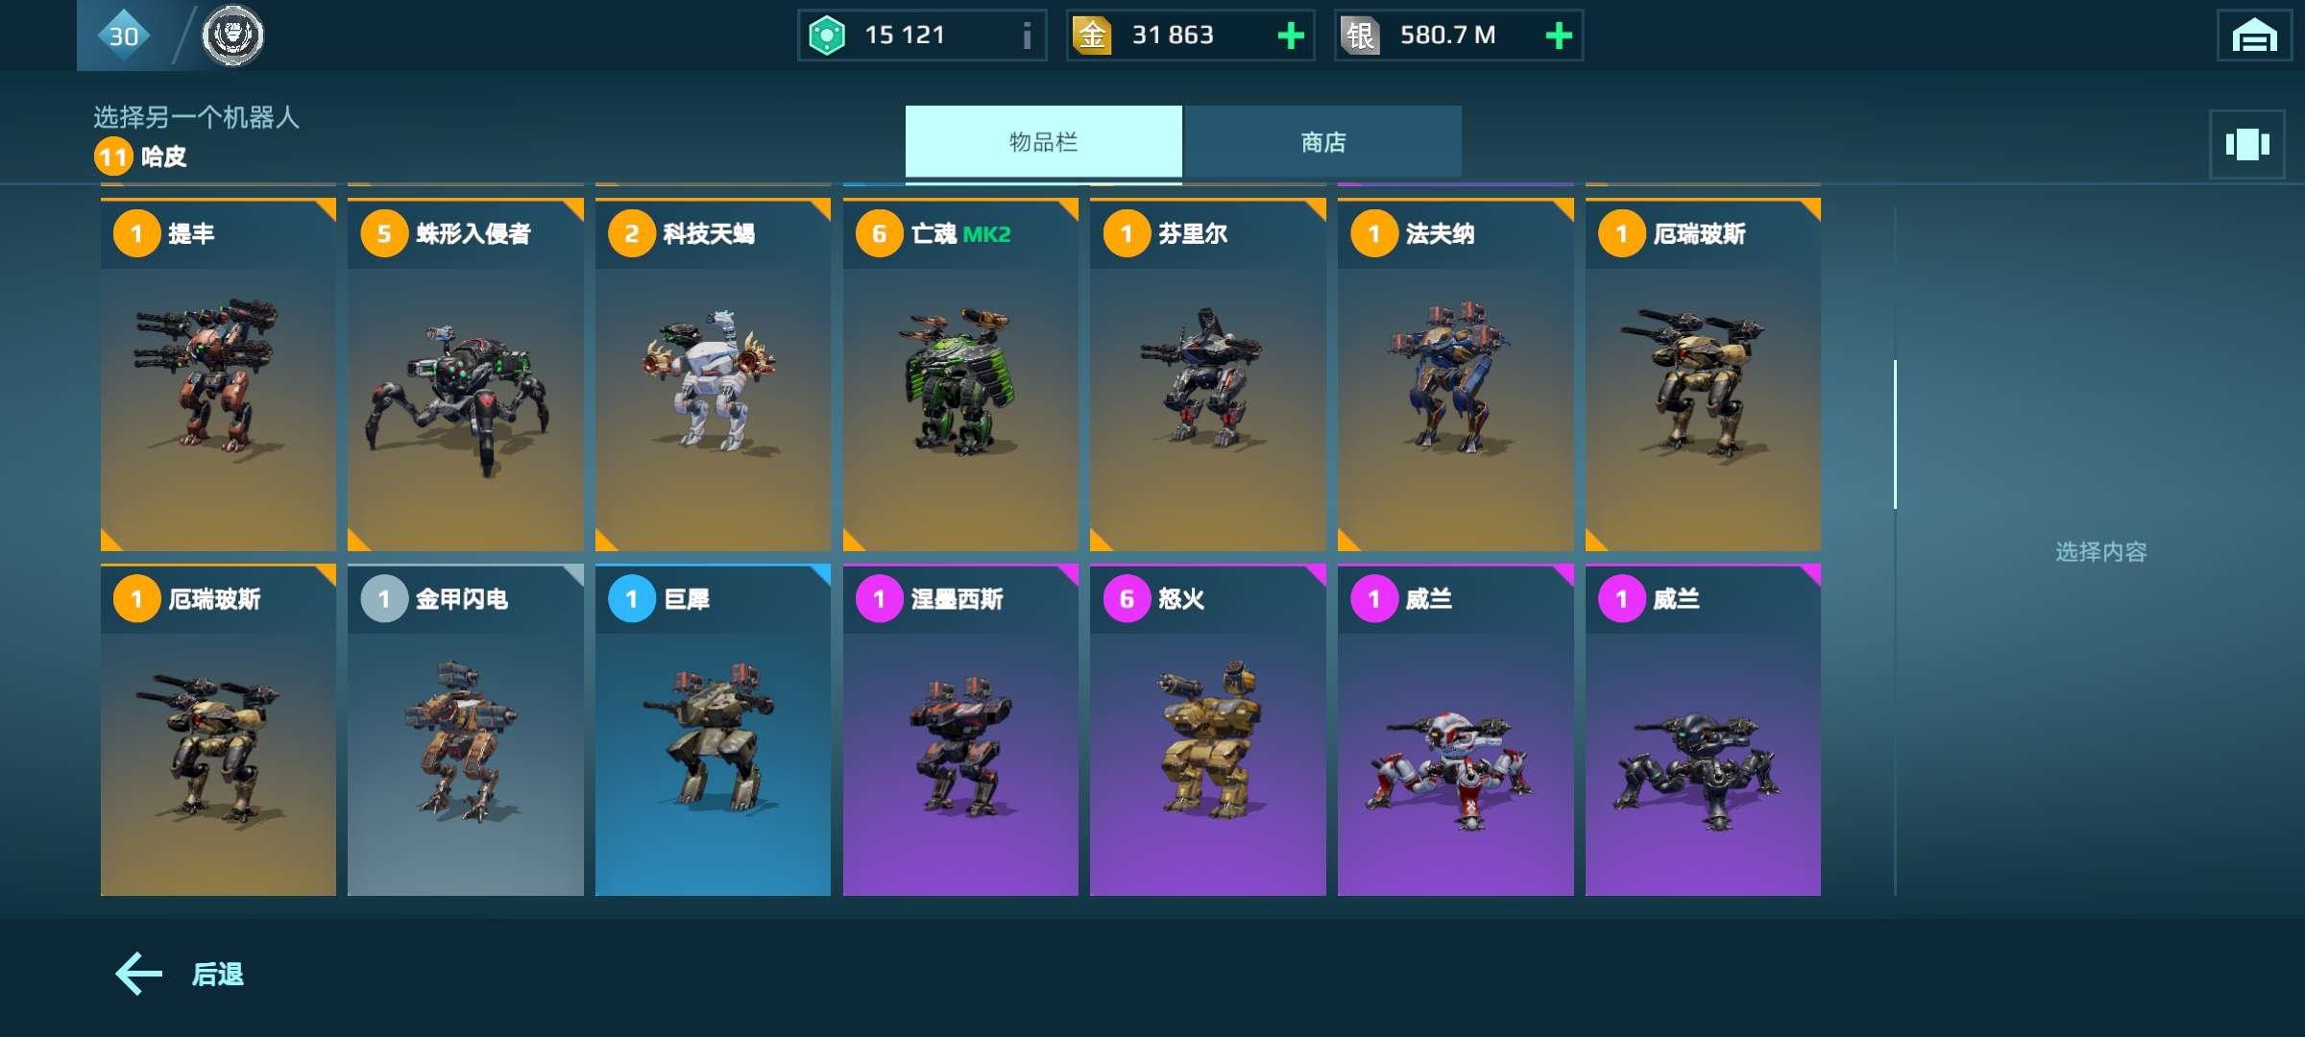Switch to the 商店 tab
Image resolution: width=2305 pixels, height=1037 pixels.
click(1323, 141)
